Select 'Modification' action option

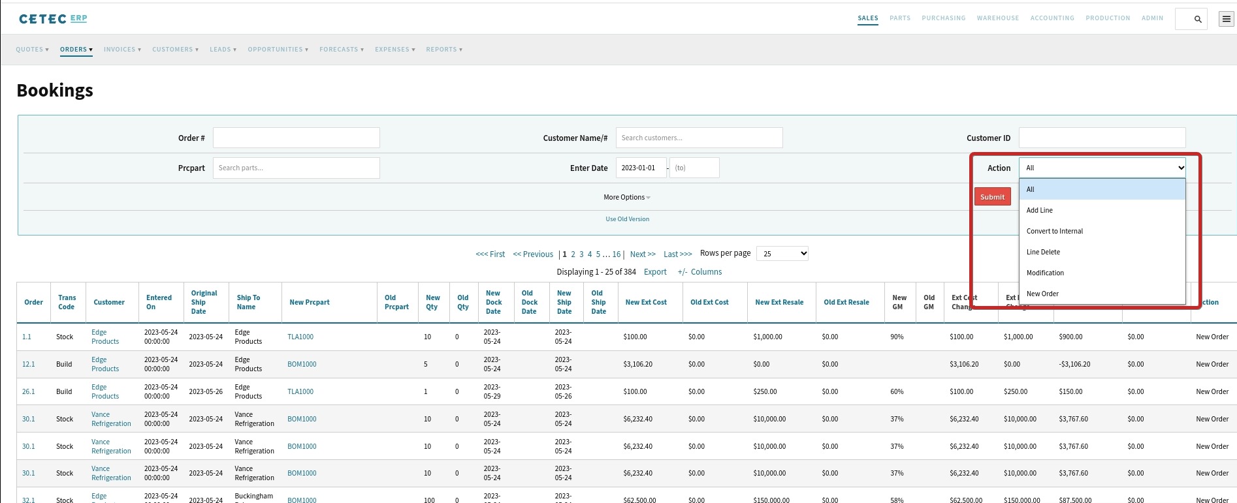click(x=1102, y=273)
